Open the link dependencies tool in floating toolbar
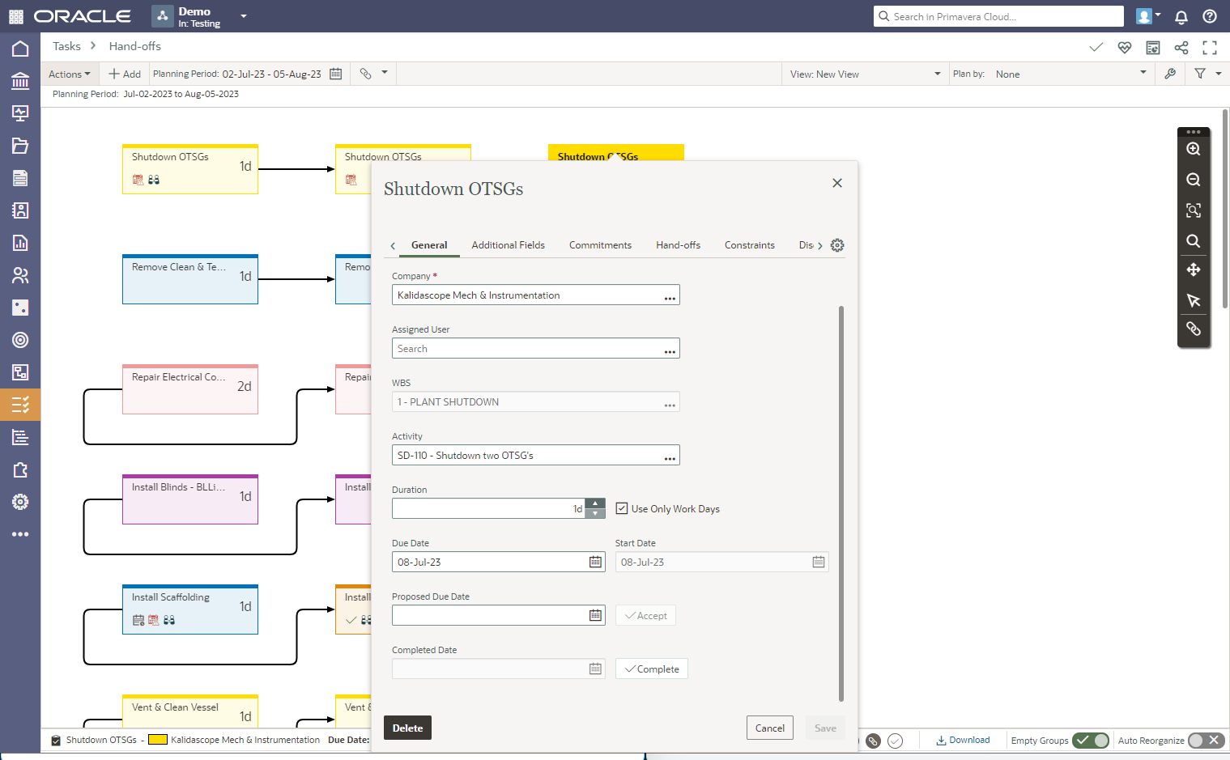Image resolution: width=1230 pixels, height=760 pixels. (x=1194, y=329)
